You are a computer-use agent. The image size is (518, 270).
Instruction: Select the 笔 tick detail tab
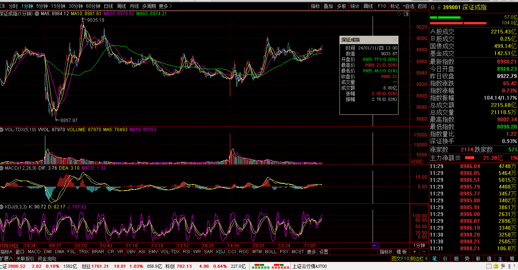(x=434, y=259)
